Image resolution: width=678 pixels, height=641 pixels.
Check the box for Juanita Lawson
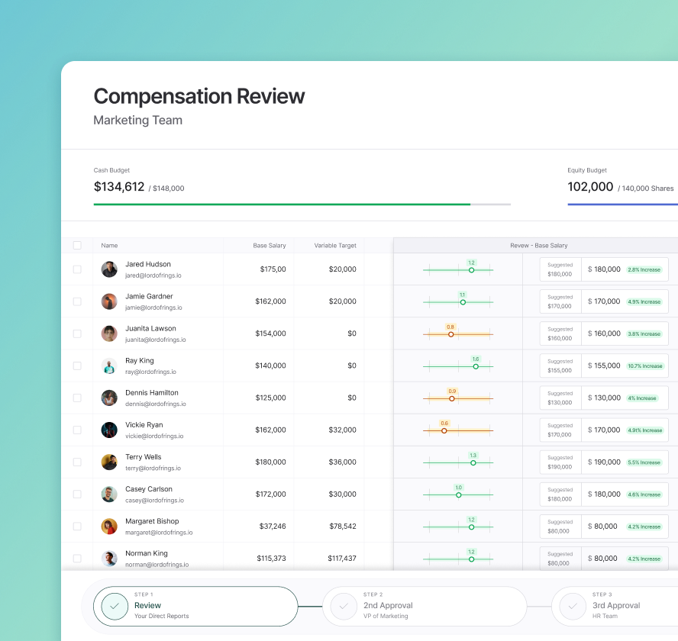click(77, 333)
